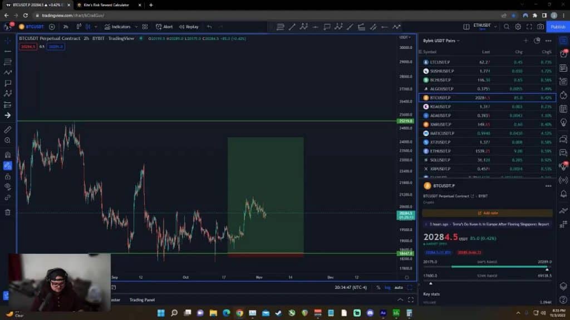Viewport: 570px width, 320px height.
Task: Enter fullscreen mode icon in top toolbar
Action: [529, 27]
